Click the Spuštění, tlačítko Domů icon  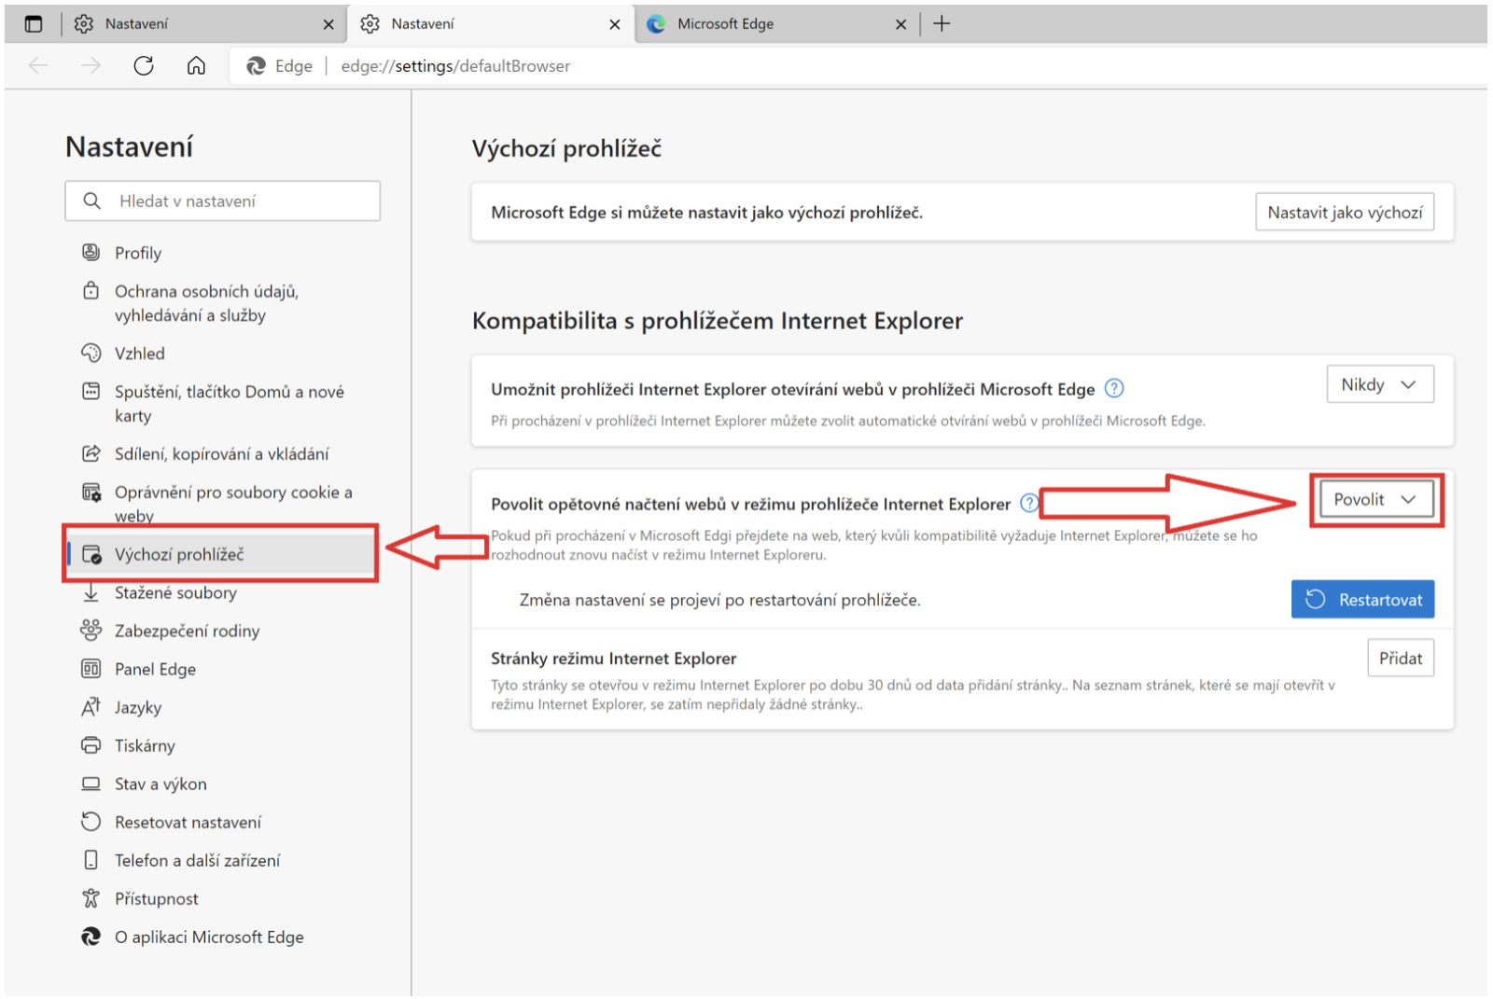click(x=91, y=391)
